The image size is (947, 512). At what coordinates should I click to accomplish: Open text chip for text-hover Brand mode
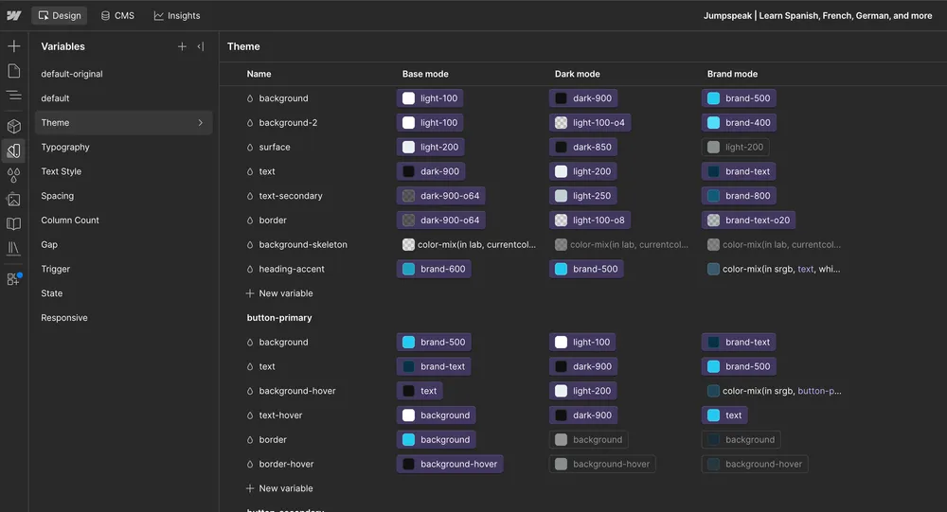click(724, 415)
